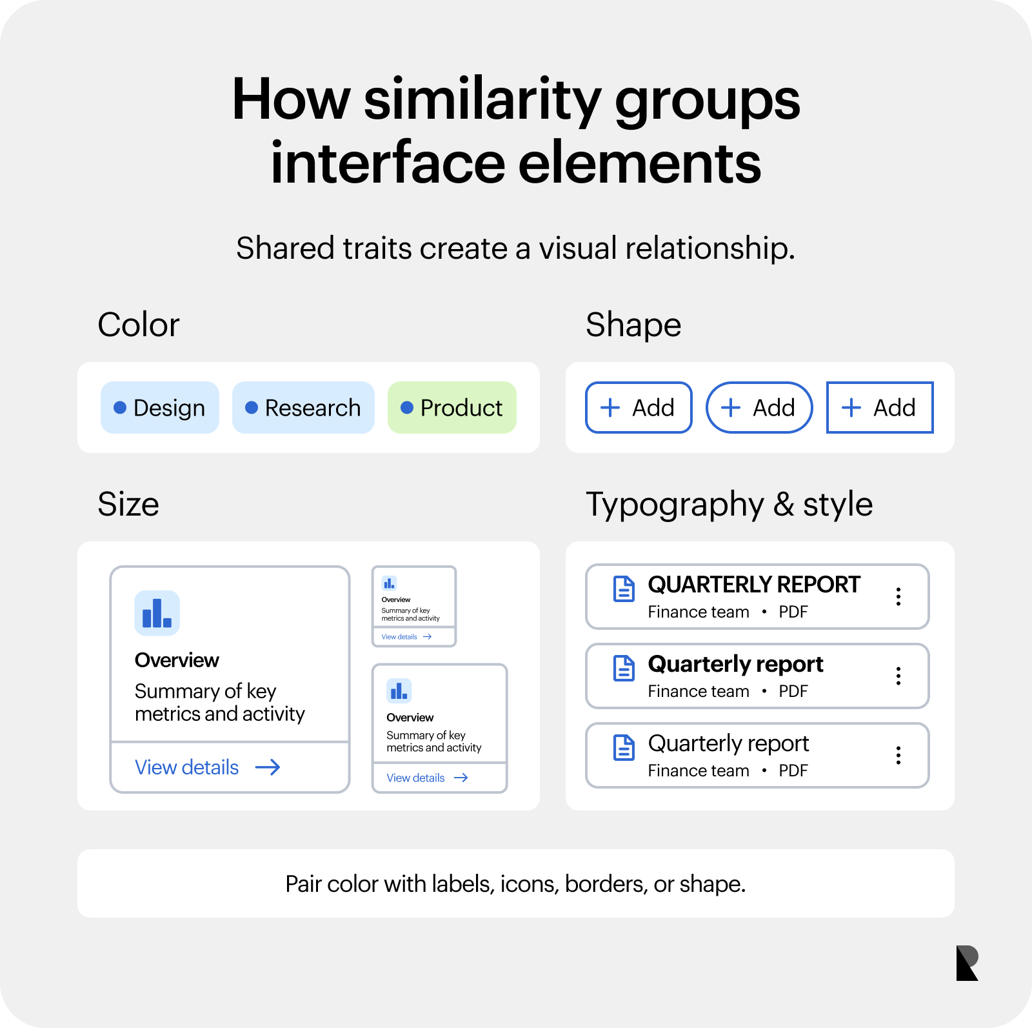This screenshot has height=1028, width=1032.
Task: Click the Design tag chip
Action: click(160, 407)
